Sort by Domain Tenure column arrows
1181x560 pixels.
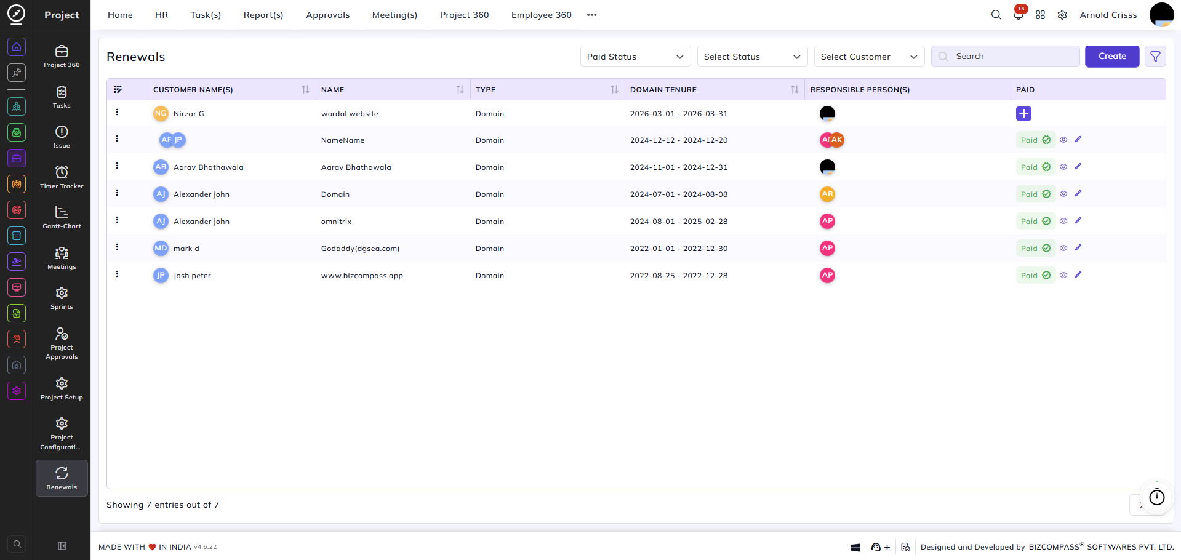coord(795,90)
